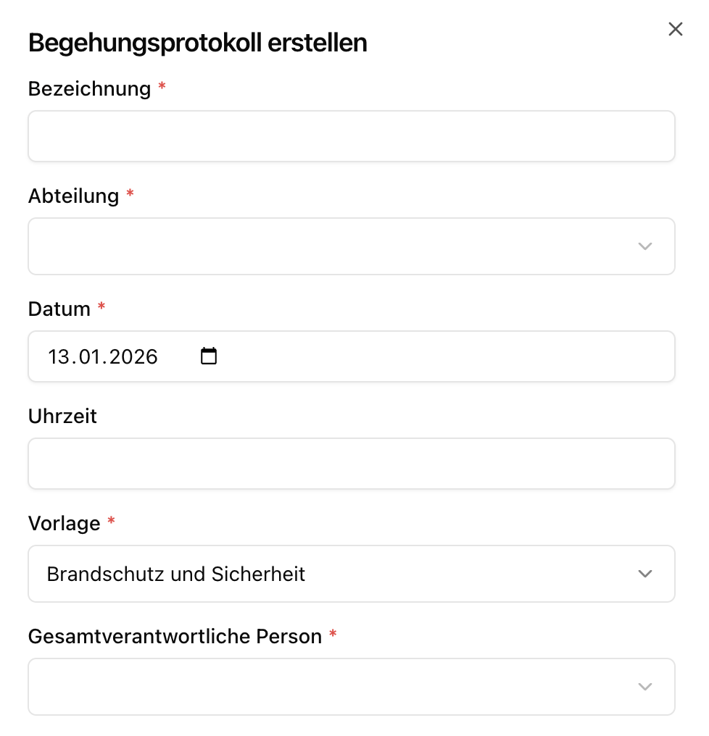This screenshot has height=736, width=709.
Task: Open the Abteilung dropdown
Action: click(x=352, y=246)
